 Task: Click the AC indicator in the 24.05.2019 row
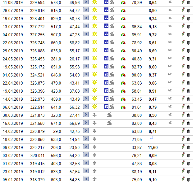(170, 59)
